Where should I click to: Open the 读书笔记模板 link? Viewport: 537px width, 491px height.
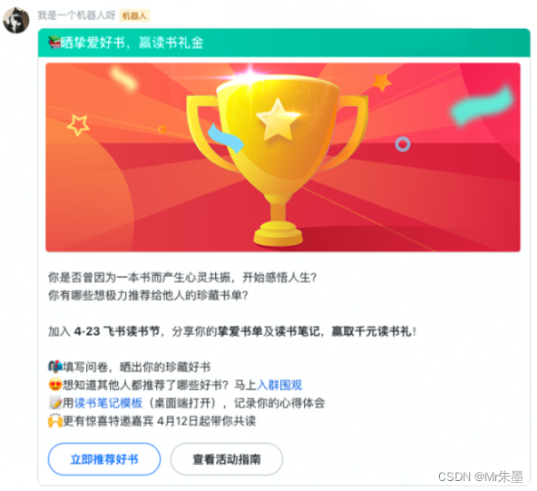pyautogui.click(x=108, y=403)
